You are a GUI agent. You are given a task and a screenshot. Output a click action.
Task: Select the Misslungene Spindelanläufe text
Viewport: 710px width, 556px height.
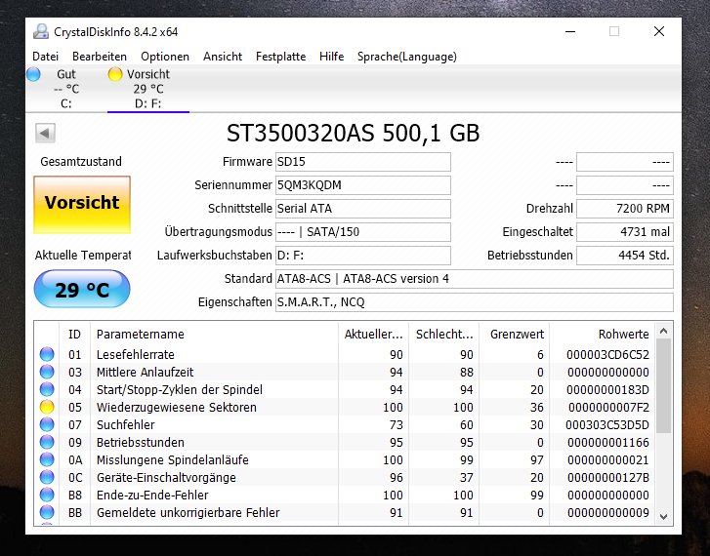click(173, 460)
